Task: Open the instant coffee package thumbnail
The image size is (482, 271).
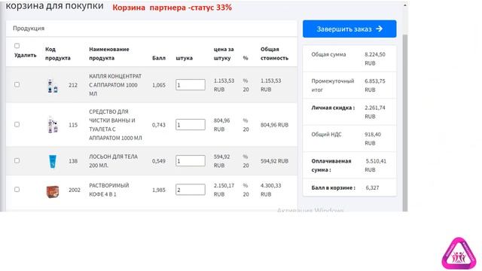Action: (x=53, y=191)
